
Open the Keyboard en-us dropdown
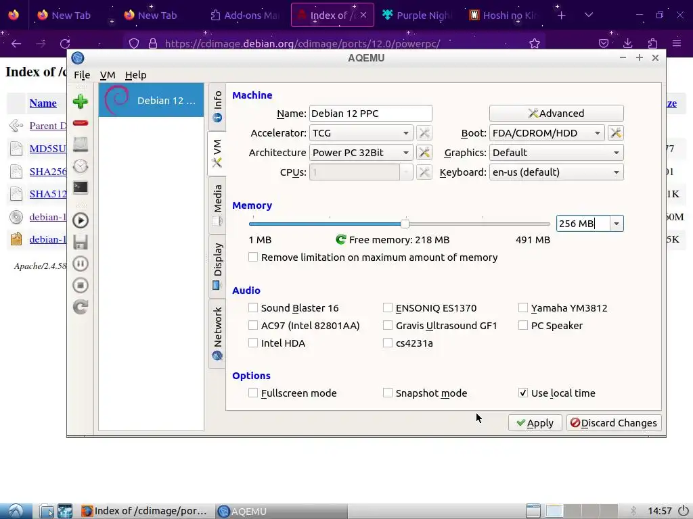pos(556,172)
